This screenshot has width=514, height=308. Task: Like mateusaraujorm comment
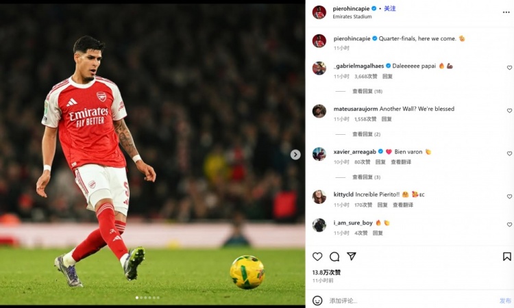point(509,111)
